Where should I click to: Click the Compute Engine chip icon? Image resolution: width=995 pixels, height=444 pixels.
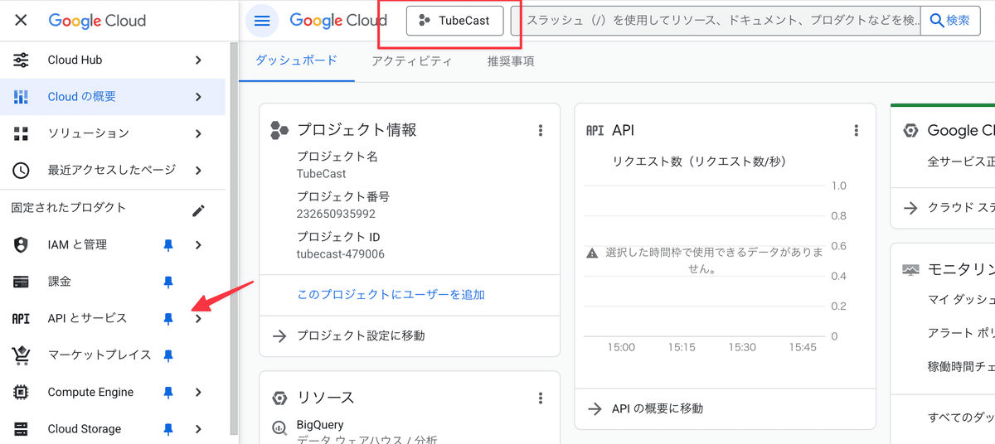pos(21,392)
